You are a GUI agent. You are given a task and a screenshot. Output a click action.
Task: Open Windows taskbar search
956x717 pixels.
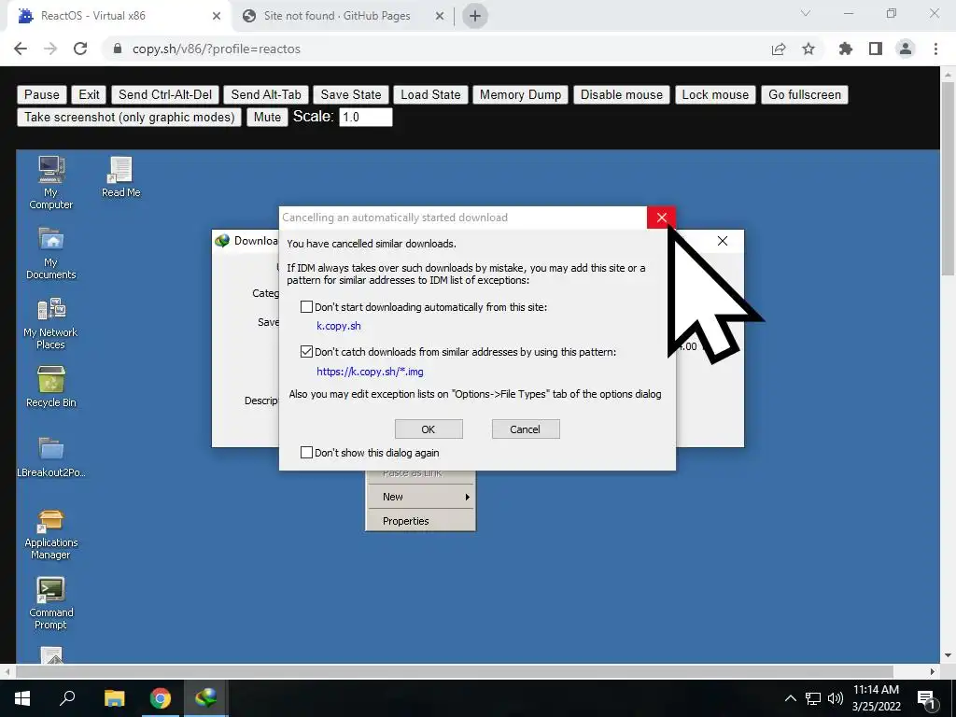(67, 698)
